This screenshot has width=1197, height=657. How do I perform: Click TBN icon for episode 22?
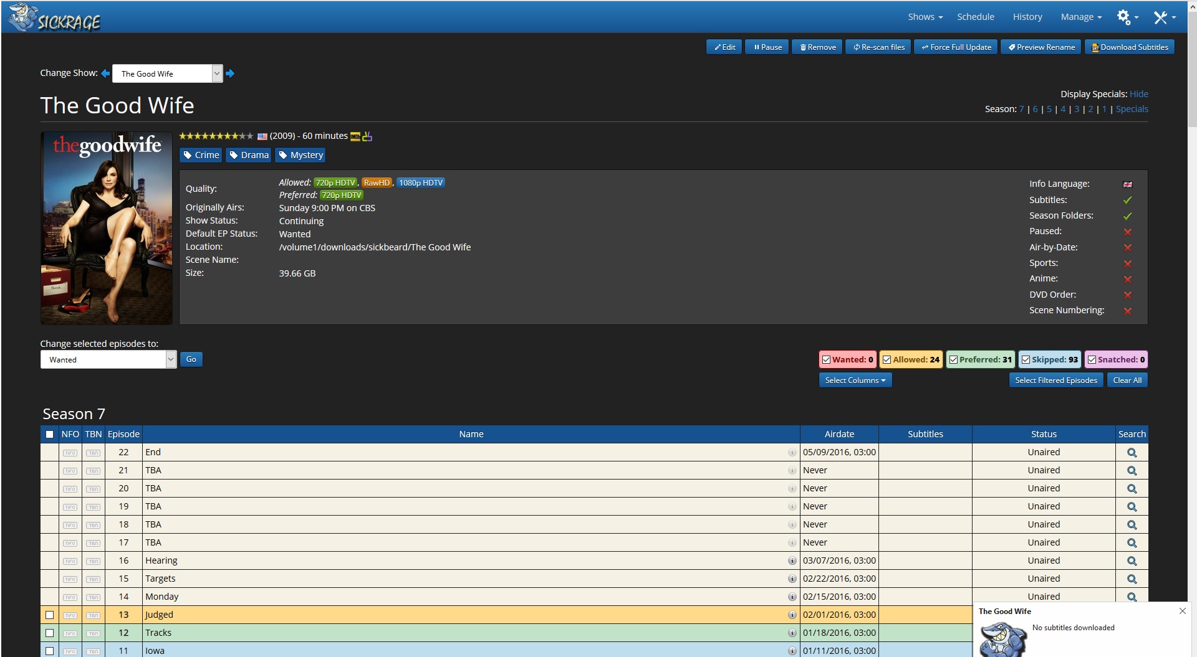pyautogui.click(x=93, y=453)
